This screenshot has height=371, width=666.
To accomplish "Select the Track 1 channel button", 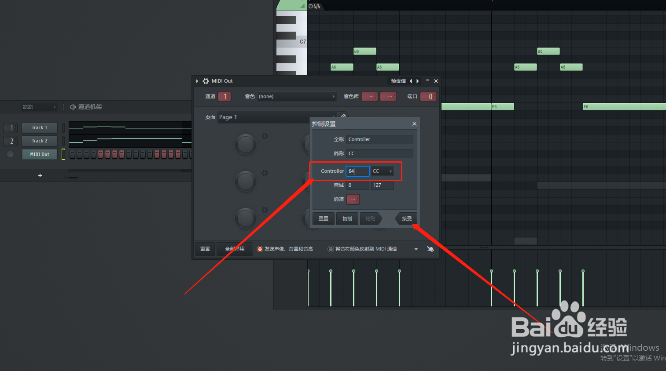I will 40,127.
